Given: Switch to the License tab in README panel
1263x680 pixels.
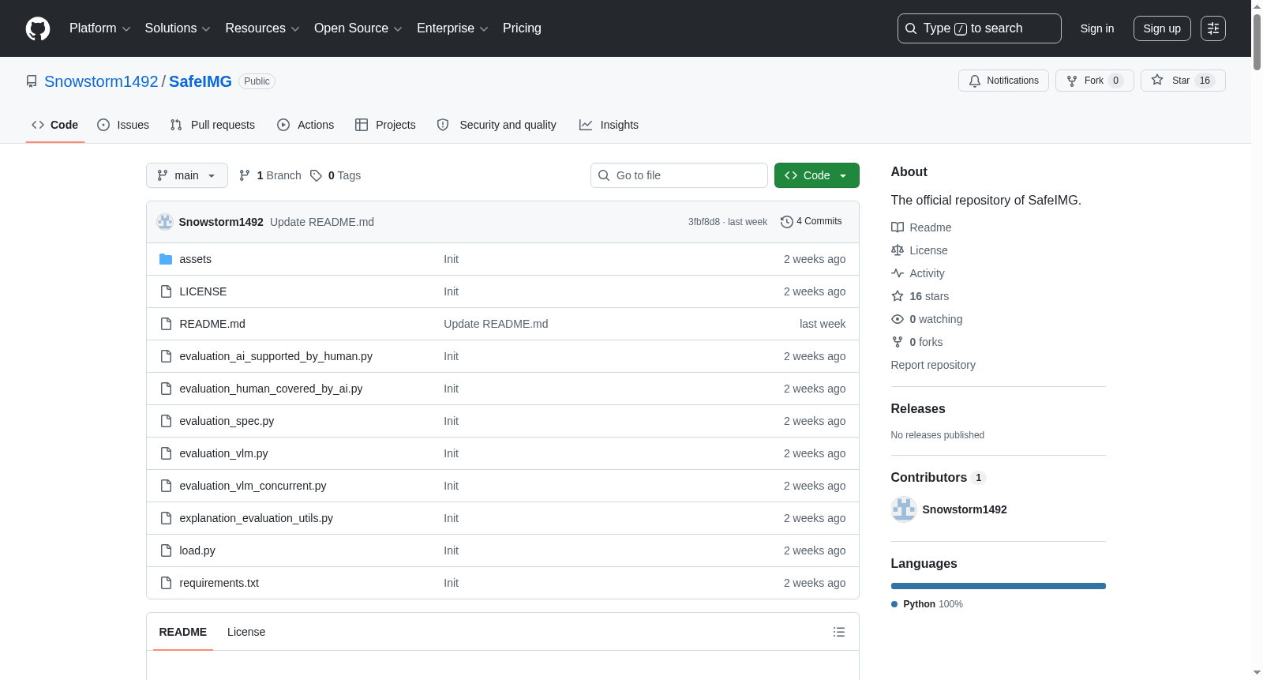Looking at the screenshot, I should tap(246, 632).
